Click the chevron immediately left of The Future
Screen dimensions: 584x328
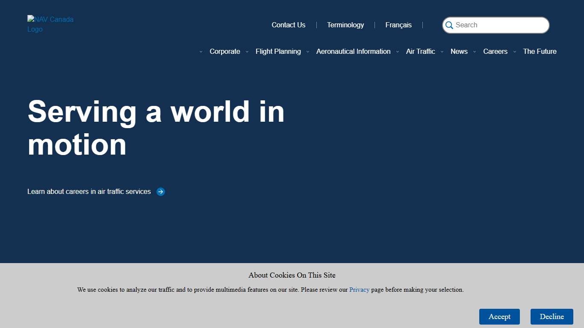click(515, 52)
